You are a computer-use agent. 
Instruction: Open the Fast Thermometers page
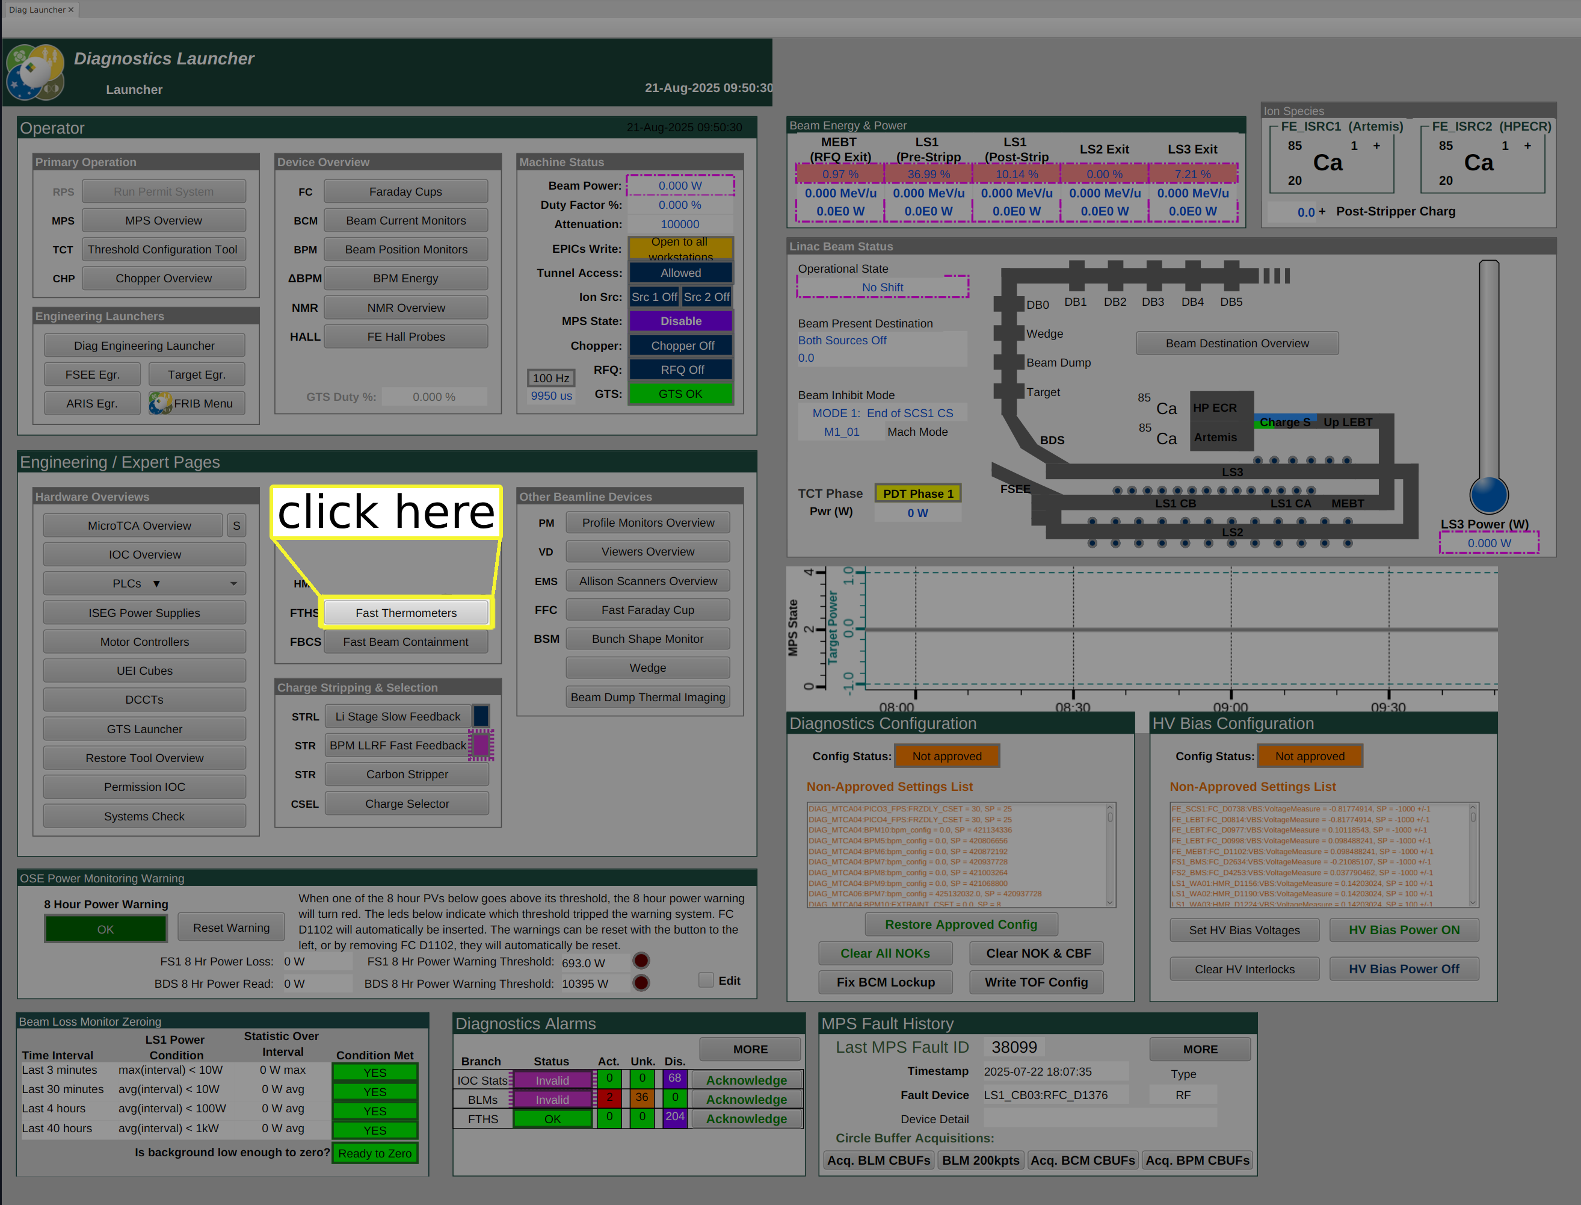click(406, 613)
